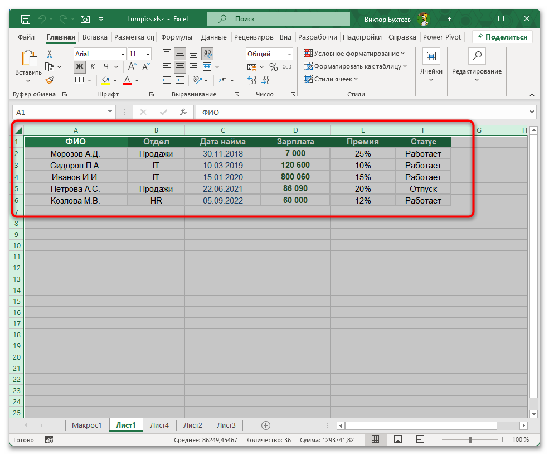549x455 pixels.
Task: Switch to the Вставка ribbon tab
Action: tap(94, 37)
